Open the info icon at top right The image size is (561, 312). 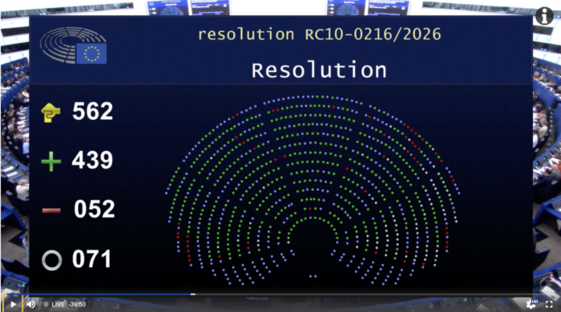544,16
